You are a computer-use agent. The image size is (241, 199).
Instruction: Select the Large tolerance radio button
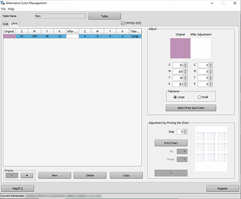[x=175, y=97]
